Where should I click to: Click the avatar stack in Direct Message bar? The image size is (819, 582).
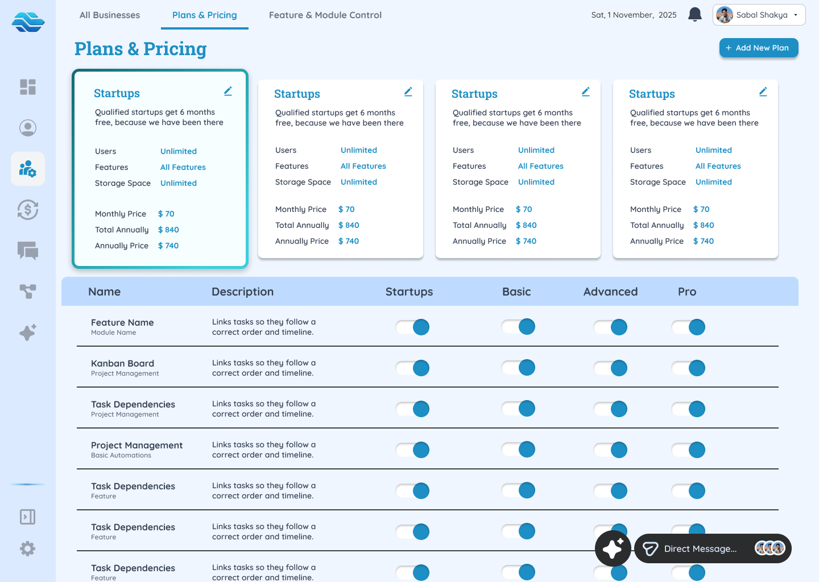[x=770, y=548]
